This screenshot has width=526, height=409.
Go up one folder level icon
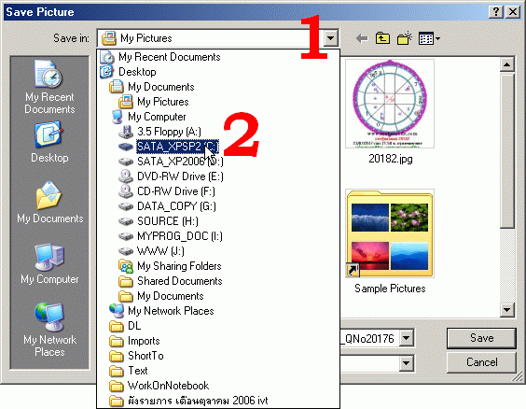[x=382, y=38]
